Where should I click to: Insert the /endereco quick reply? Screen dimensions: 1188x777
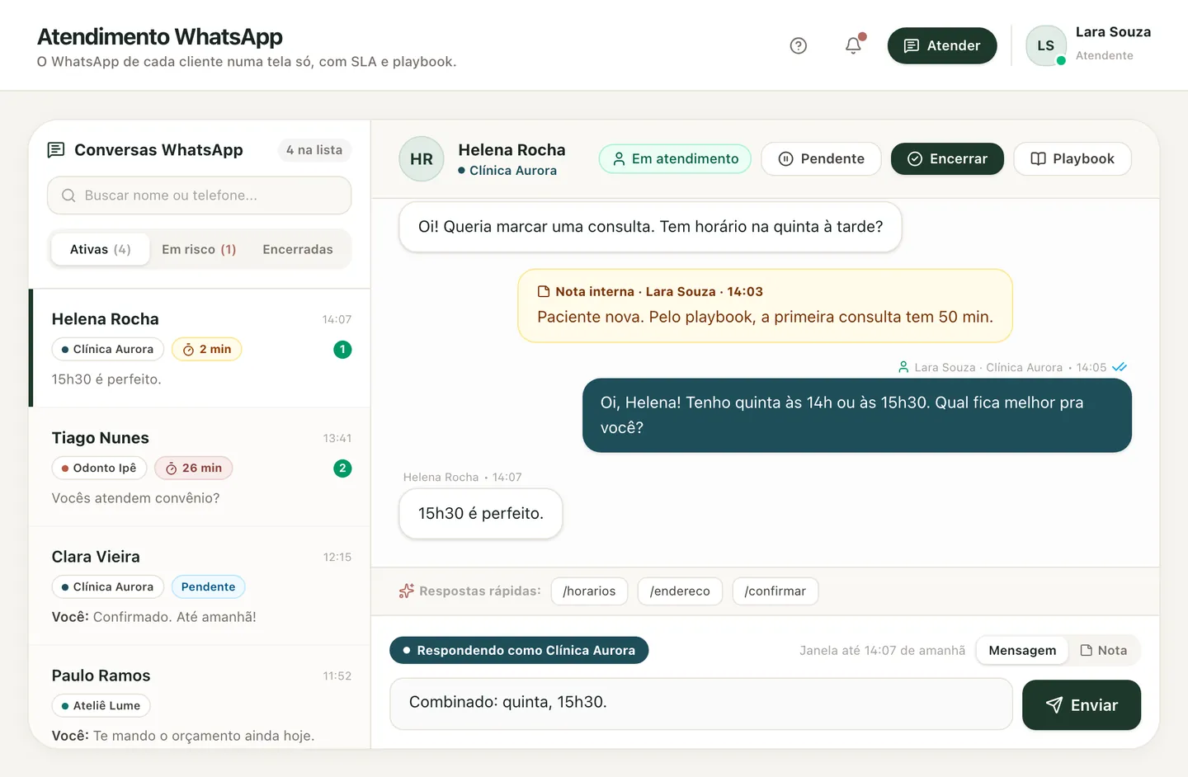point(680,591)
